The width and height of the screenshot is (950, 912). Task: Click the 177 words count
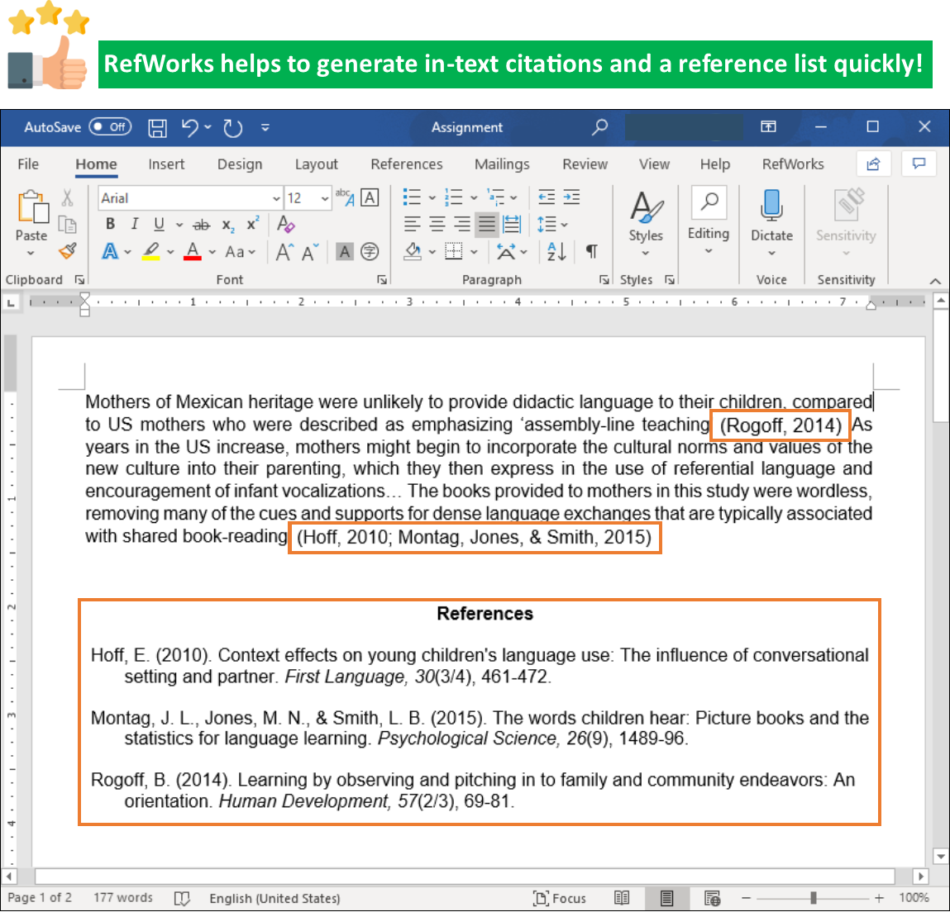[123, 897]
